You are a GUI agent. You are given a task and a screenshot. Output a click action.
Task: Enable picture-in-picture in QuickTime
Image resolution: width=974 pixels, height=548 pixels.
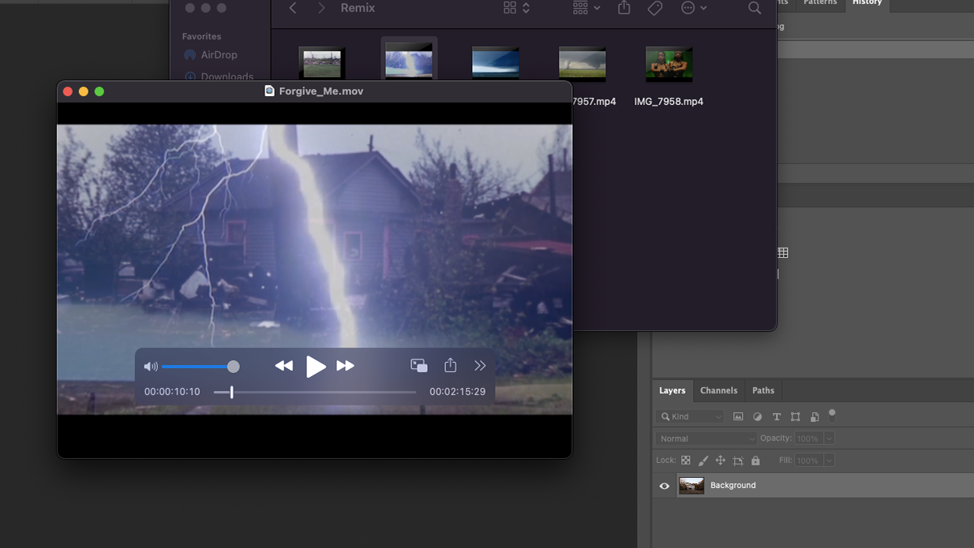pyautogui.click(x=419, y=365)
